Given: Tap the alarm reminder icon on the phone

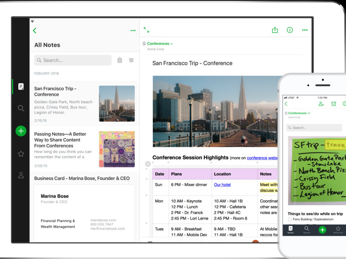Looking at the screenshot, I should (x=333, y=104).
